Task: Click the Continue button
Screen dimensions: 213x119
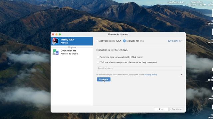Action: coord(177,109)
